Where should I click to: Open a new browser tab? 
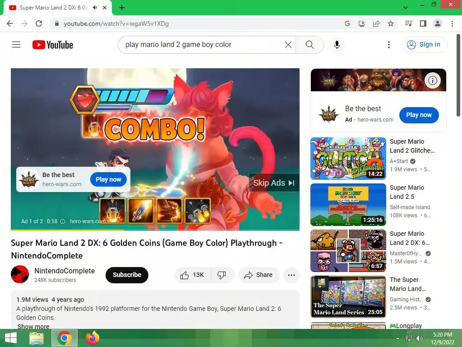[122, 8]
